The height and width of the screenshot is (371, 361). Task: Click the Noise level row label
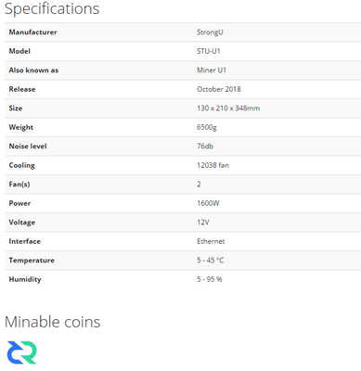tap(28, 147)
